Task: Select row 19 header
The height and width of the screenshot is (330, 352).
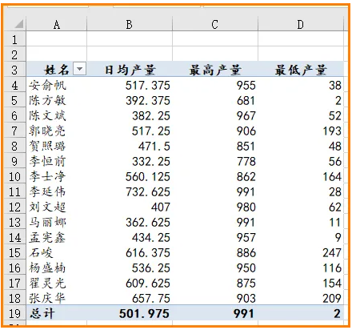Action: coord(14,313)
